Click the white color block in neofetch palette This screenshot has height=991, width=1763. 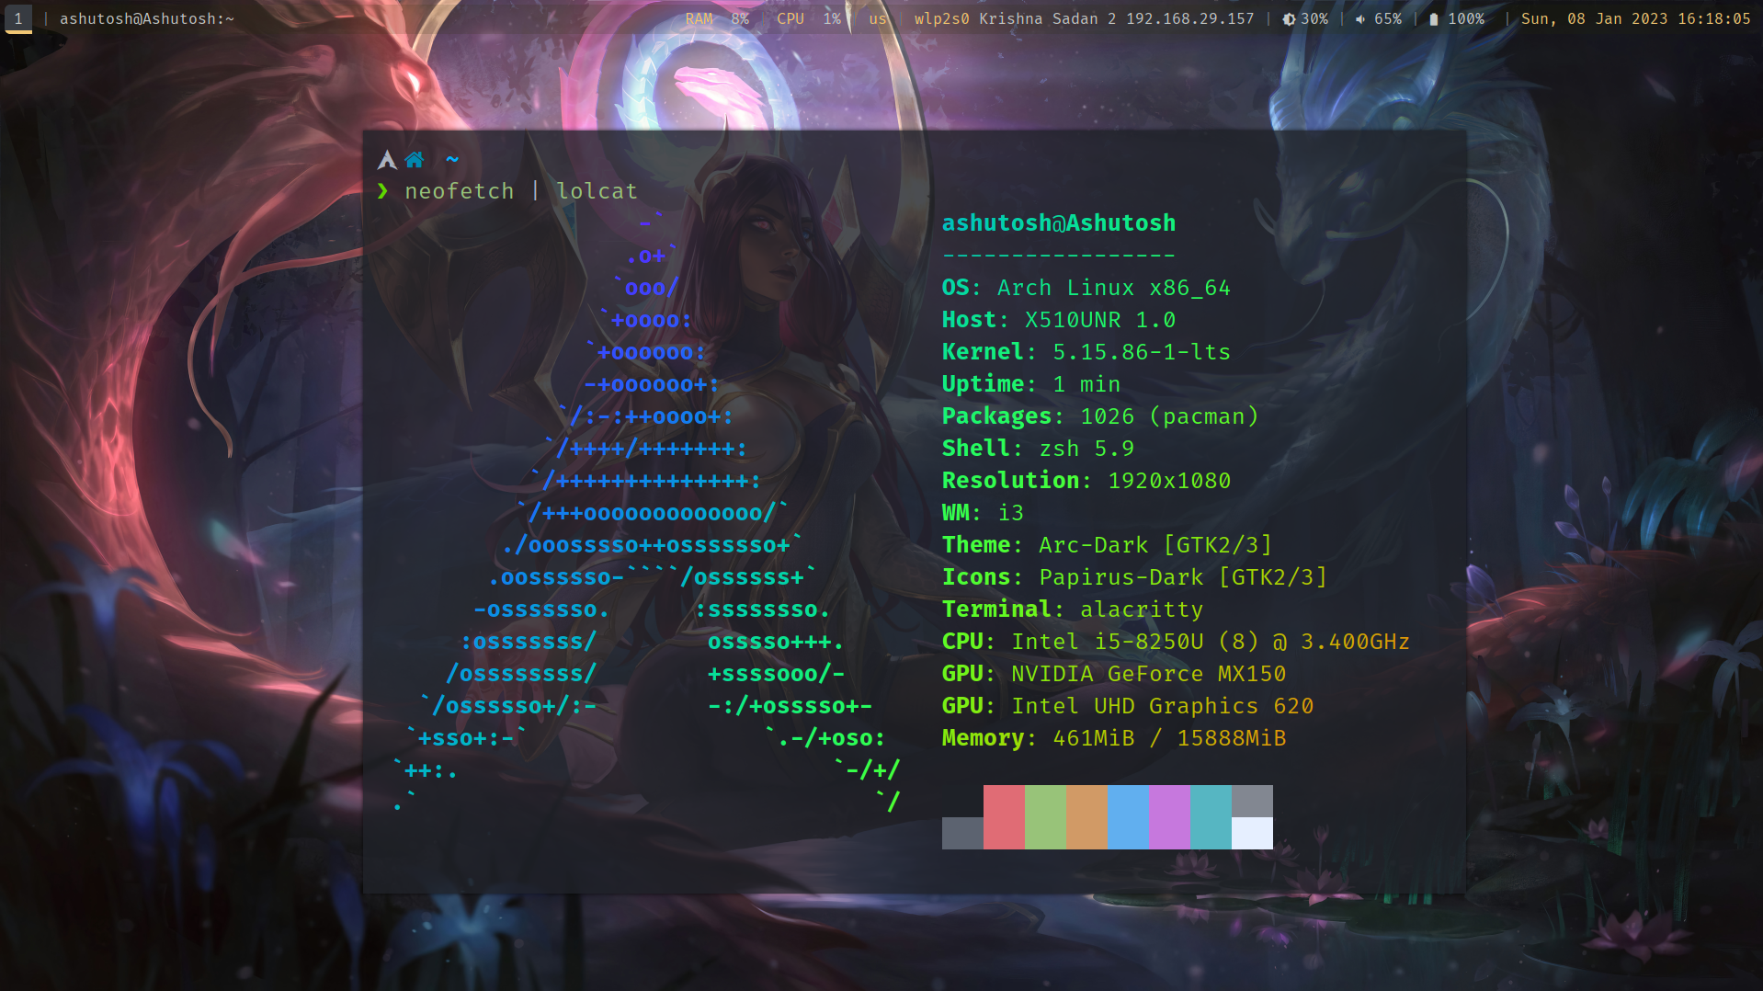1252,833
